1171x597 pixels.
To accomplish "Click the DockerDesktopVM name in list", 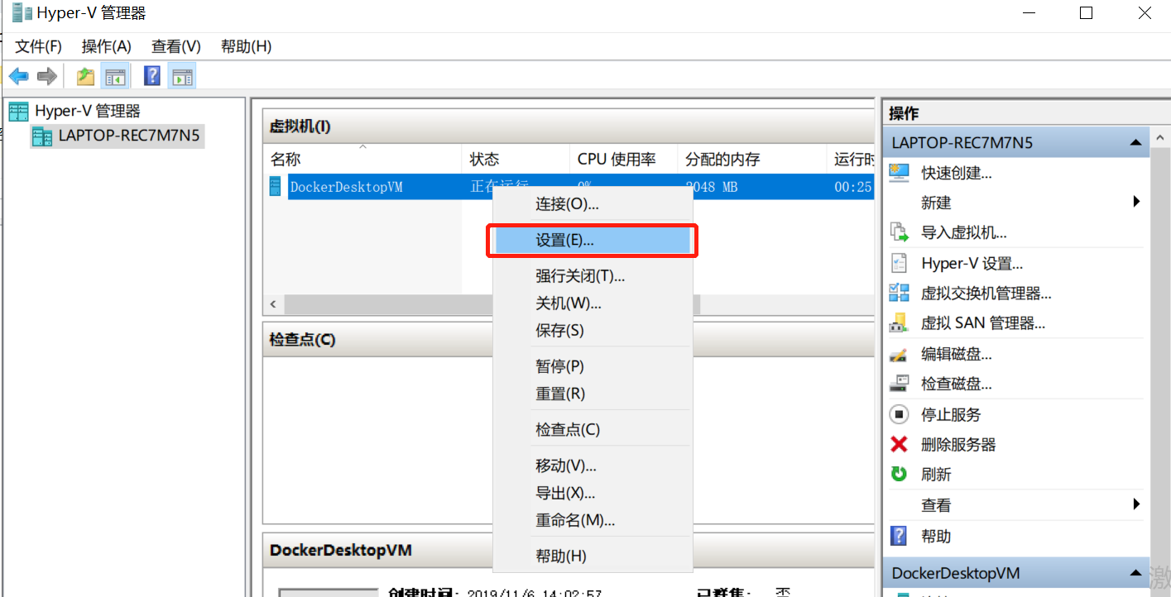I will coord(346,187).
